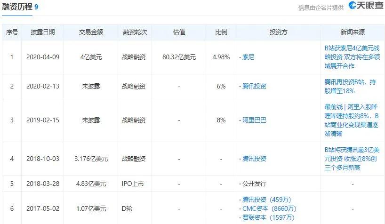This screenshot has width=385, height=224.
Task: Click the 新闻来源 column header
Action: [x=353, y=32]
